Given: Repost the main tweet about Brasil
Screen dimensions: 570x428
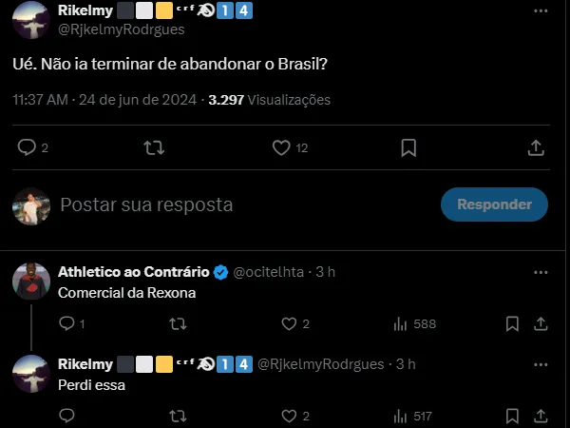Looking at the screenshot, I should coord(153,147).
